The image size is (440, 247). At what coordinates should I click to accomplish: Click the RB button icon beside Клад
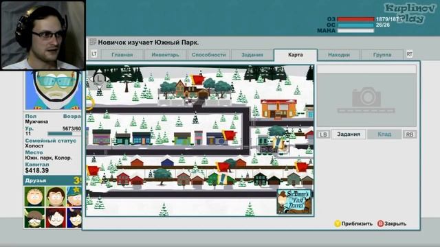click(410, 134)
